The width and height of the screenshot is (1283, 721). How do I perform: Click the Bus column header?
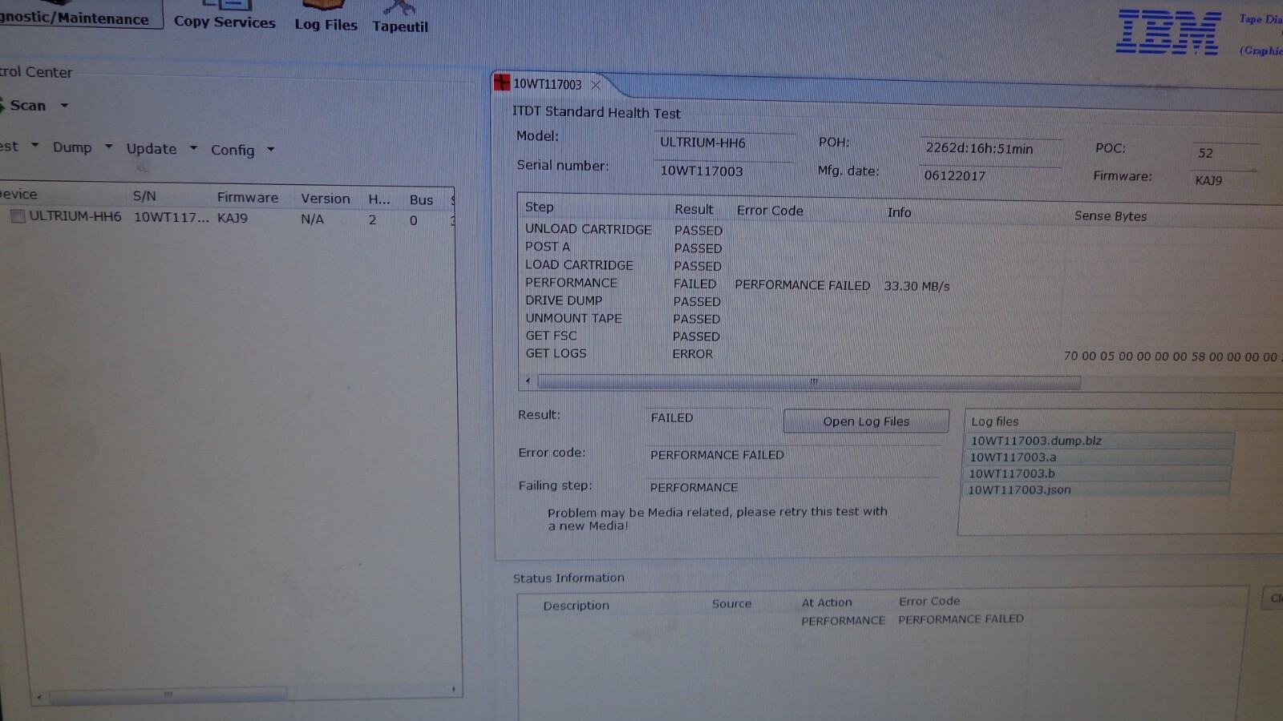[421, 199]
